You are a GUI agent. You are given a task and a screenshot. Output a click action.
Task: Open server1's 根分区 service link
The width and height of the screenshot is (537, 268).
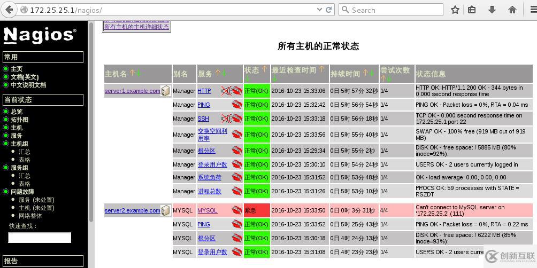[x=206, y=151]
